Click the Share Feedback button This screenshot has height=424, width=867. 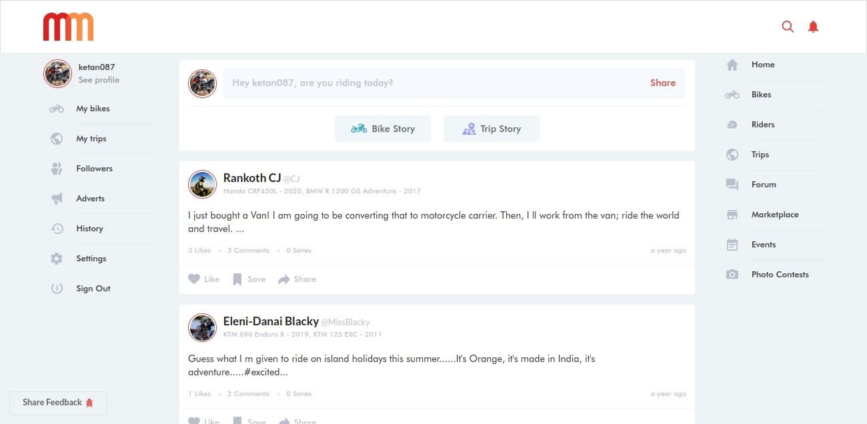tap(58, 403)
